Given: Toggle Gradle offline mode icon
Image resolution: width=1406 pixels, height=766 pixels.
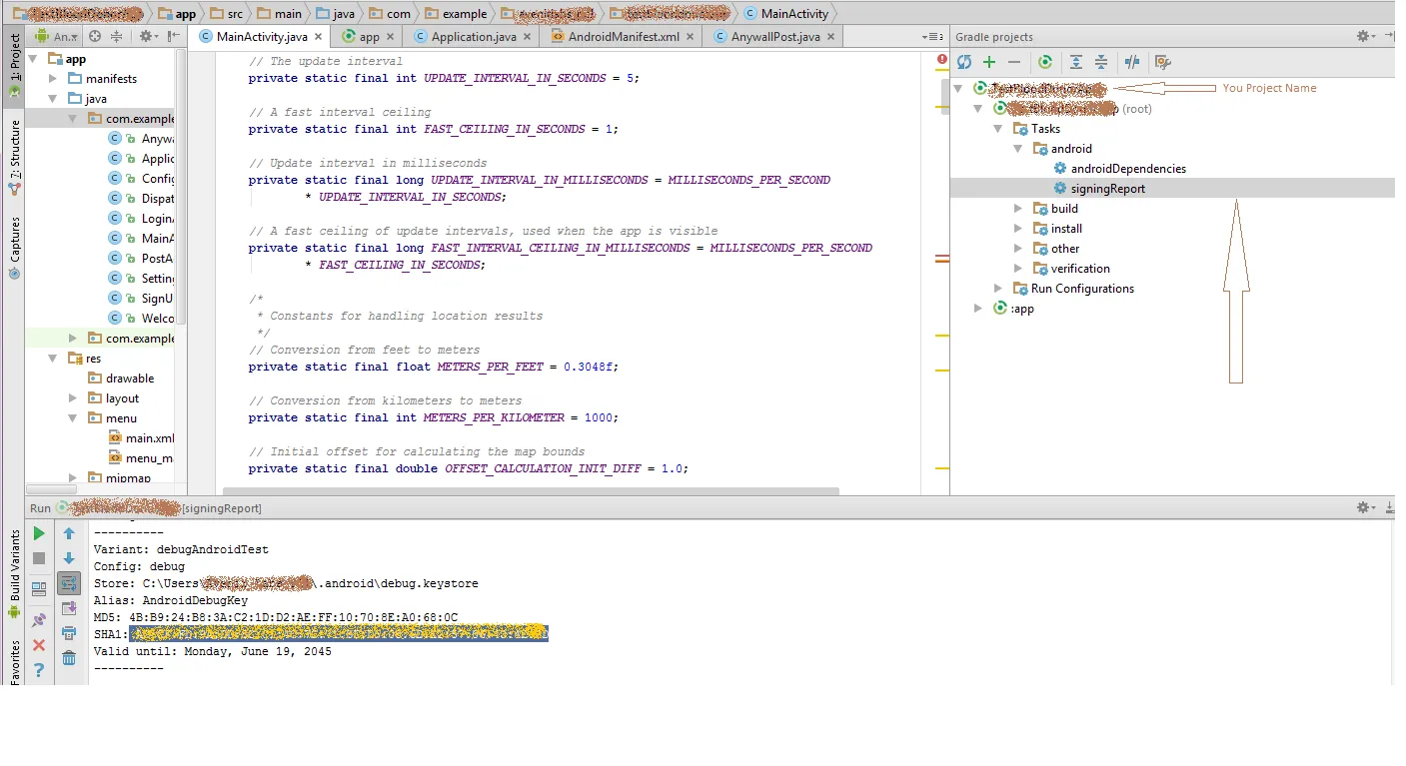Looking at the screenshot, I should pos(1132,62).
